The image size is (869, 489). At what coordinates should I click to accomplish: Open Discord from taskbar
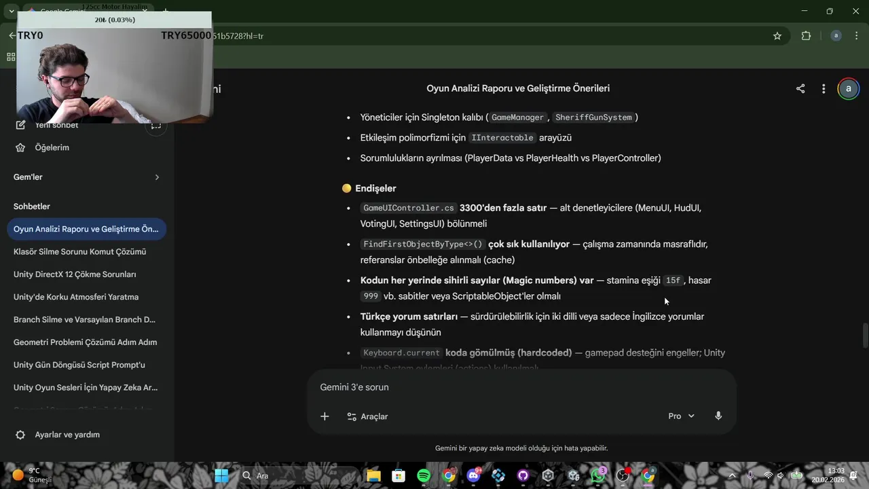tap(474, 475)
